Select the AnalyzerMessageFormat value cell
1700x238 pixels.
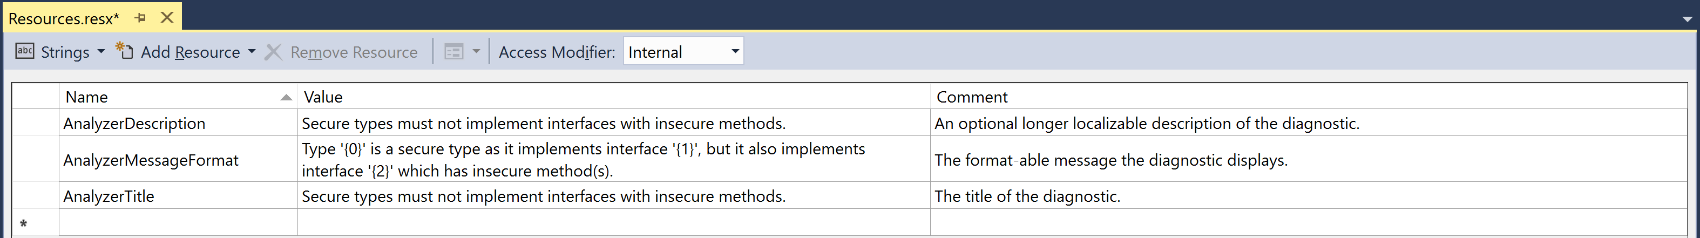click(614, 160)
